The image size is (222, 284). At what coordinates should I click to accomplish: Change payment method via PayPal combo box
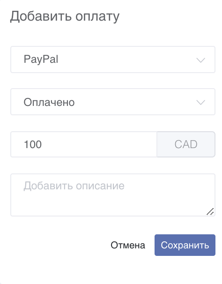[113, 60]
